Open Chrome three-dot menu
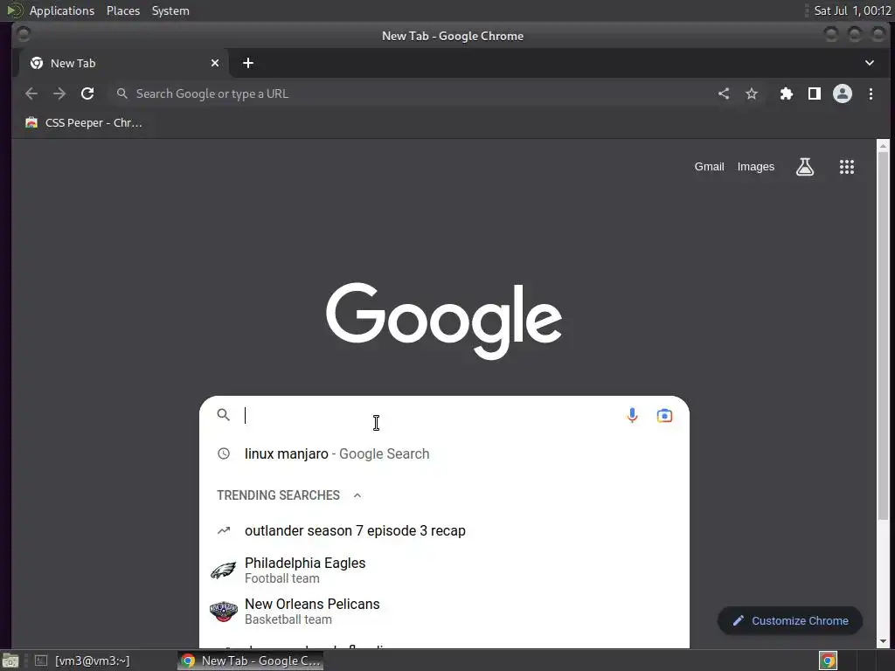This screenshot has height=671, width=895. (871, 93)
